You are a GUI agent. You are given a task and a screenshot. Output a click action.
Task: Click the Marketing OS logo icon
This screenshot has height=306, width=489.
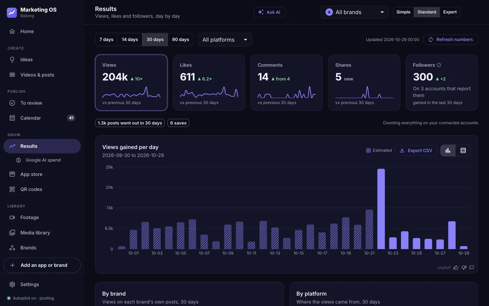coord(12,13)
